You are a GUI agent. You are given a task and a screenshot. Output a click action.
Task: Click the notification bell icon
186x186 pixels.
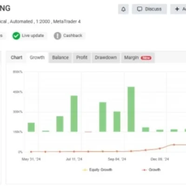pos(123,9)
